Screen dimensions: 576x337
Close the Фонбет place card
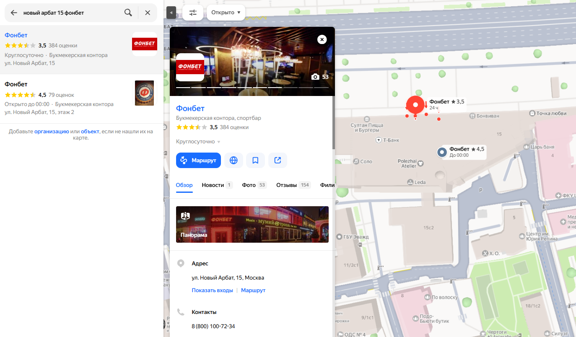[322, 39]
